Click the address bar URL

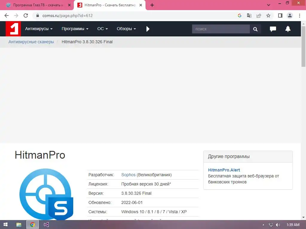click(68, 16)
